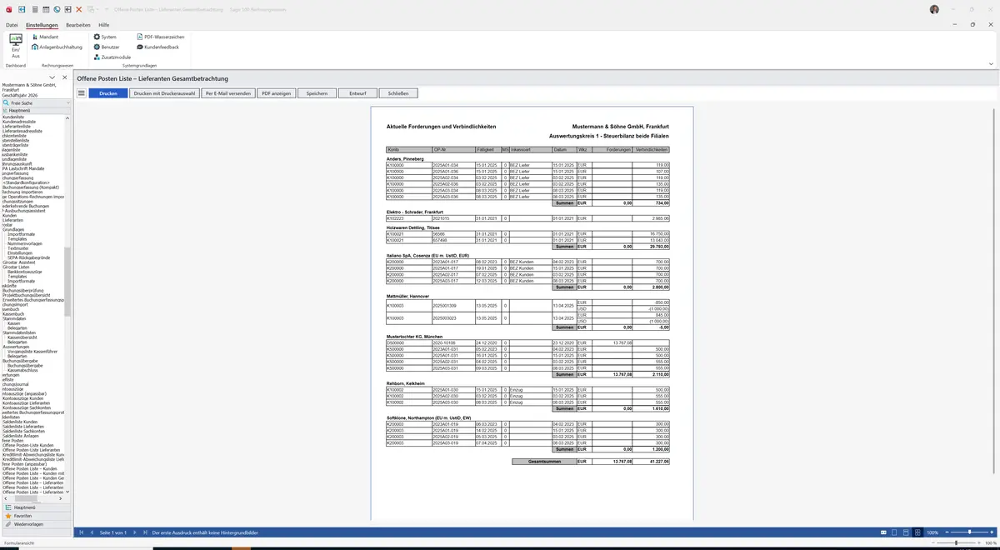Collapse the ribbon with the chevron
Image resolution: width=1000 pixels, height=550 pixels.
pyautogui.click(x=991, y=64)
